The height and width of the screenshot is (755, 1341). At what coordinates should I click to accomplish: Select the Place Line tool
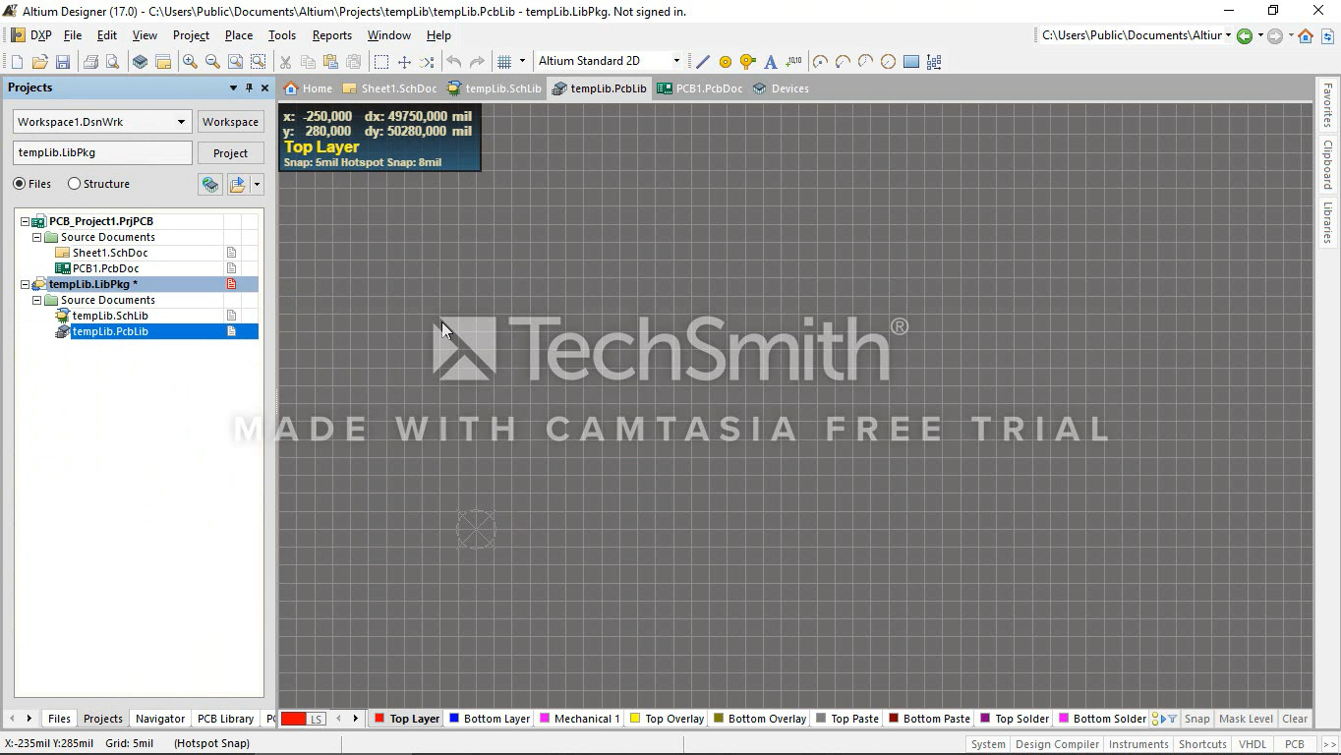[x=702, y=62]
